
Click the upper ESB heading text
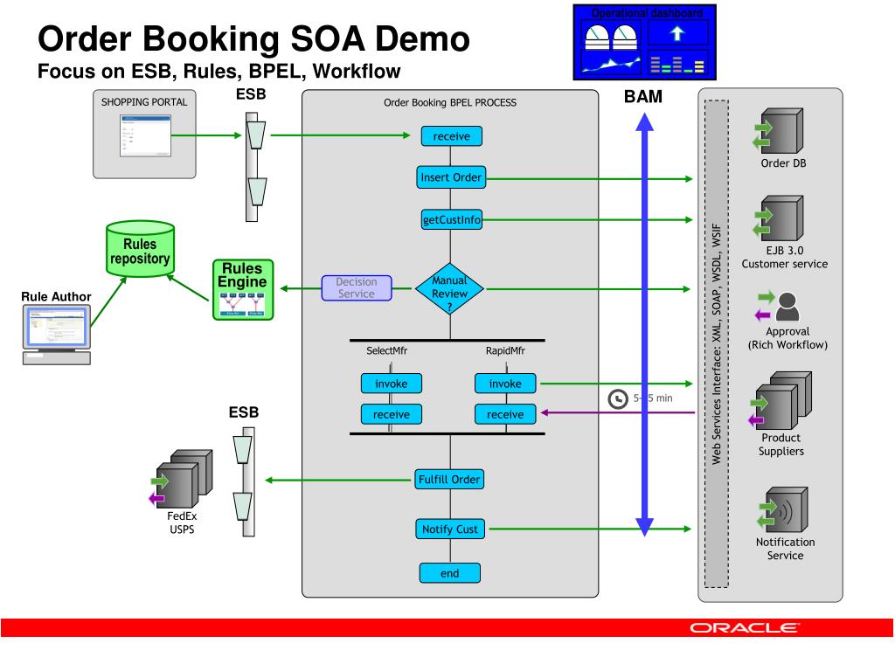[251, 94]
